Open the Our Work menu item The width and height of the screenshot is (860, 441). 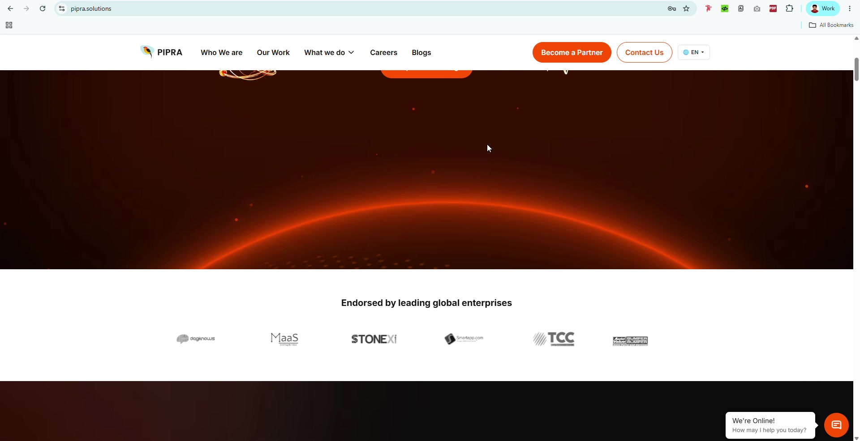(x=273, y=52)
